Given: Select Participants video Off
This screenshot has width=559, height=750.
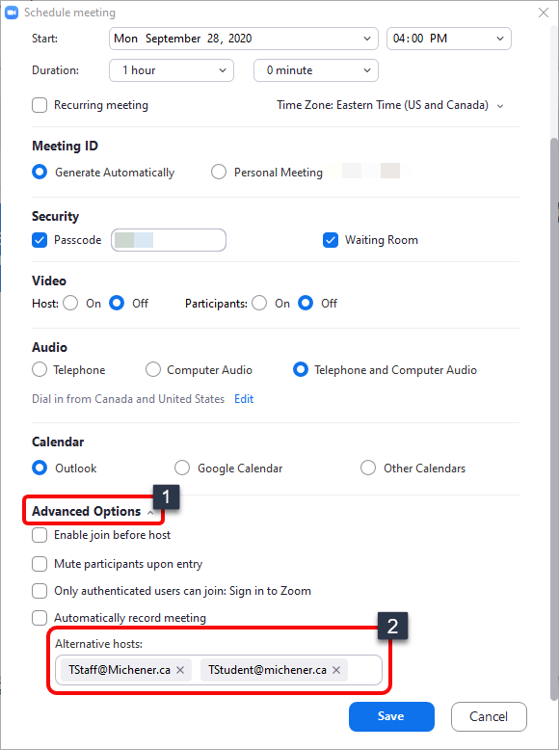Looking at the screenshot, I should click(306, 304).
